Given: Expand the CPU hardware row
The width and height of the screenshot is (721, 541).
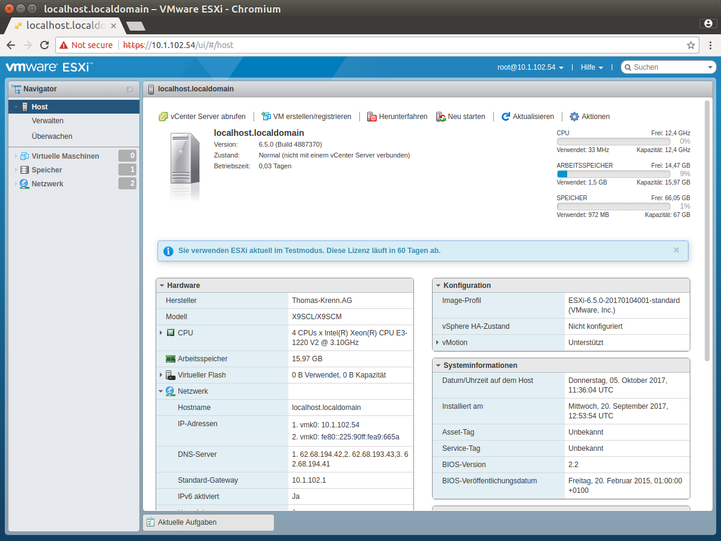Looking at the screenshot, I should [x=161, y=332].
